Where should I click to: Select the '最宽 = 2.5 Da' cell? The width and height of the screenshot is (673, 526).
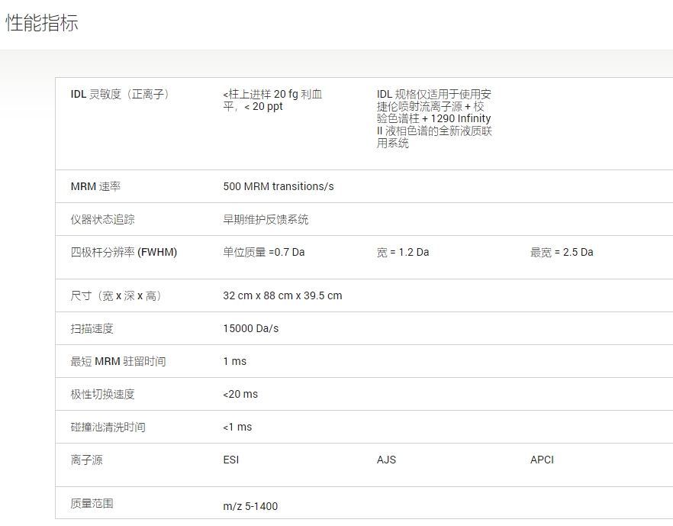coord(562,252)
